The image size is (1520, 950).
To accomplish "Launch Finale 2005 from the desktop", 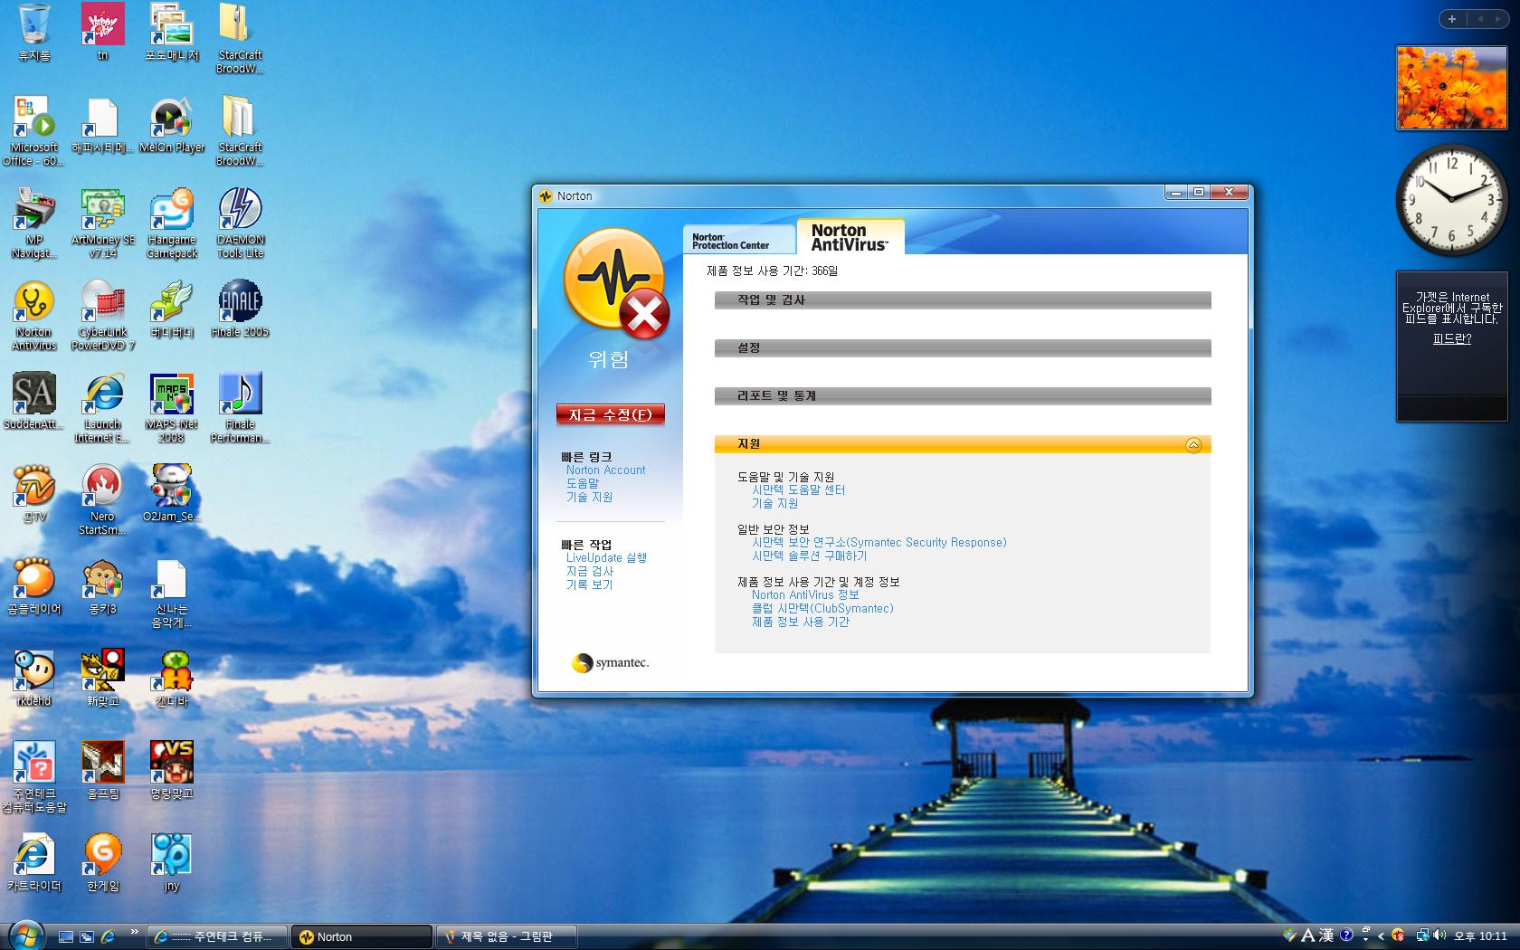I will click(x=241, y=309).
